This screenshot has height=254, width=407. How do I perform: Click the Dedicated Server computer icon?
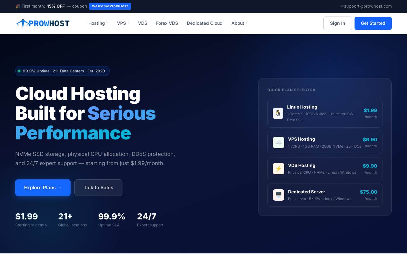coord(279,195)
